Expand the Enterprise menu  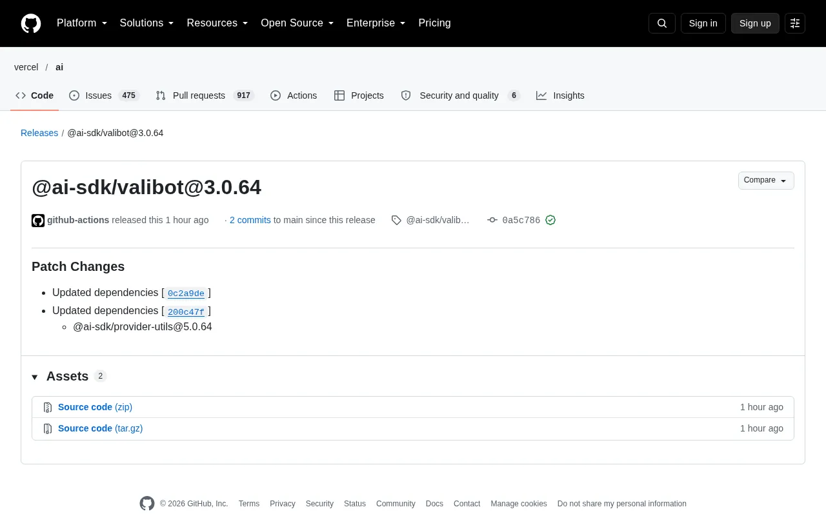click(x=376, y=23)
